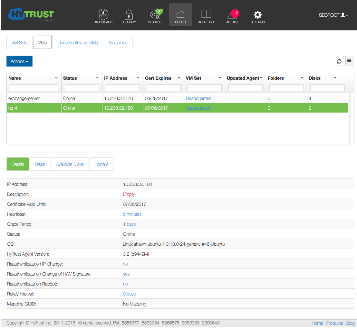The image size is (357, 328).
Task: Open Settings gear icon
Action: (257, 15)
